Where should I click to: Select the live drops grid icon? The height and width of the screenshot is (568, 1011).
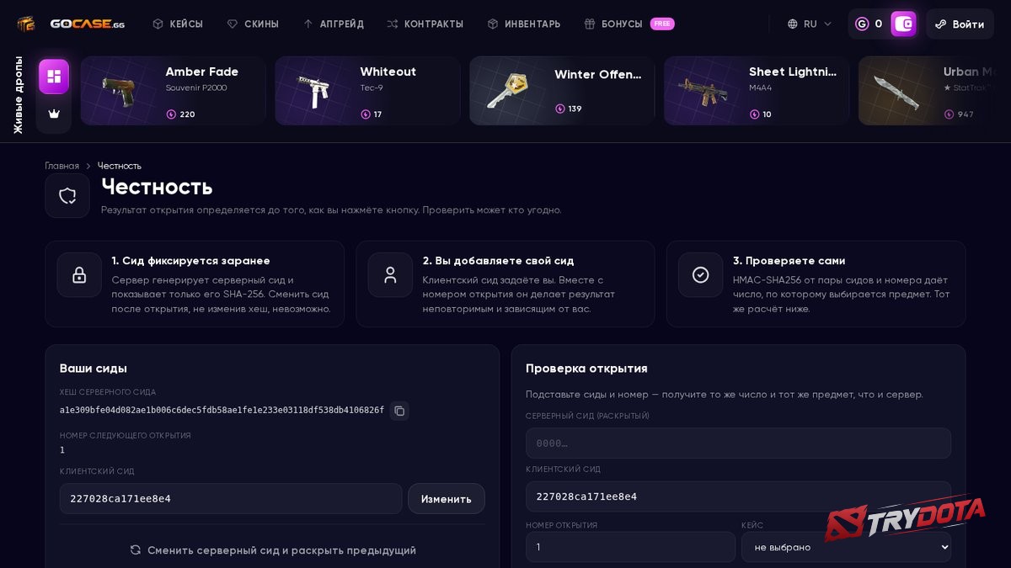point(54,77)
